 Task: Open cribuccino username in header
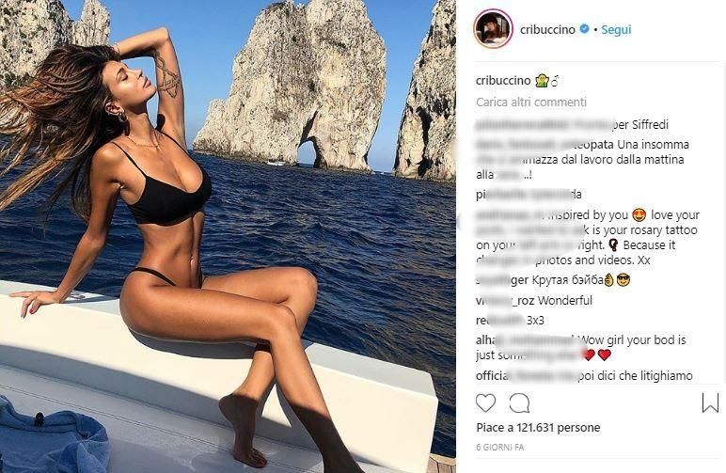(547, 29)
